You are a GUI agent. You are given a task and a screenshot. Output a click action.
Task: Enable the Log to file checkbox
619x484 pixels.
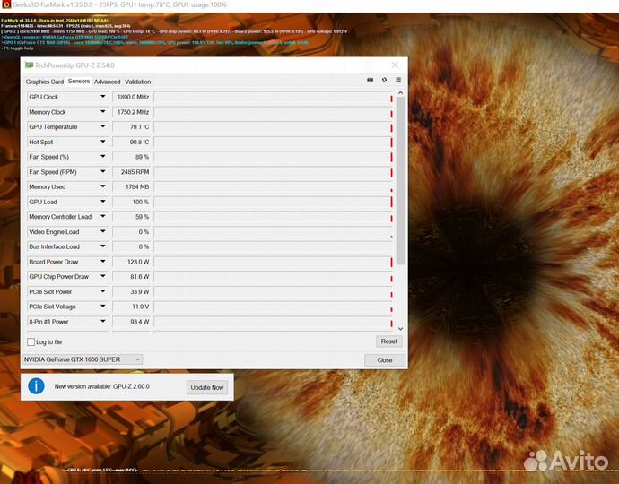tap(31, 341)
